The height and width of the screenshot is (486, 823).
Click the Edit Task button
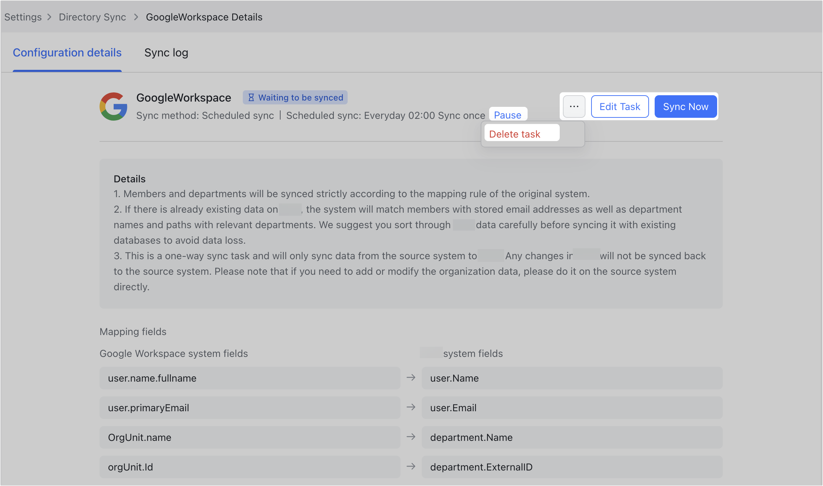(620, 107)
